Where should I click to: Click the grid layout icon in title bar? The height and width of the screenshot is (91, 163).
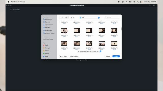pos(154,5)
